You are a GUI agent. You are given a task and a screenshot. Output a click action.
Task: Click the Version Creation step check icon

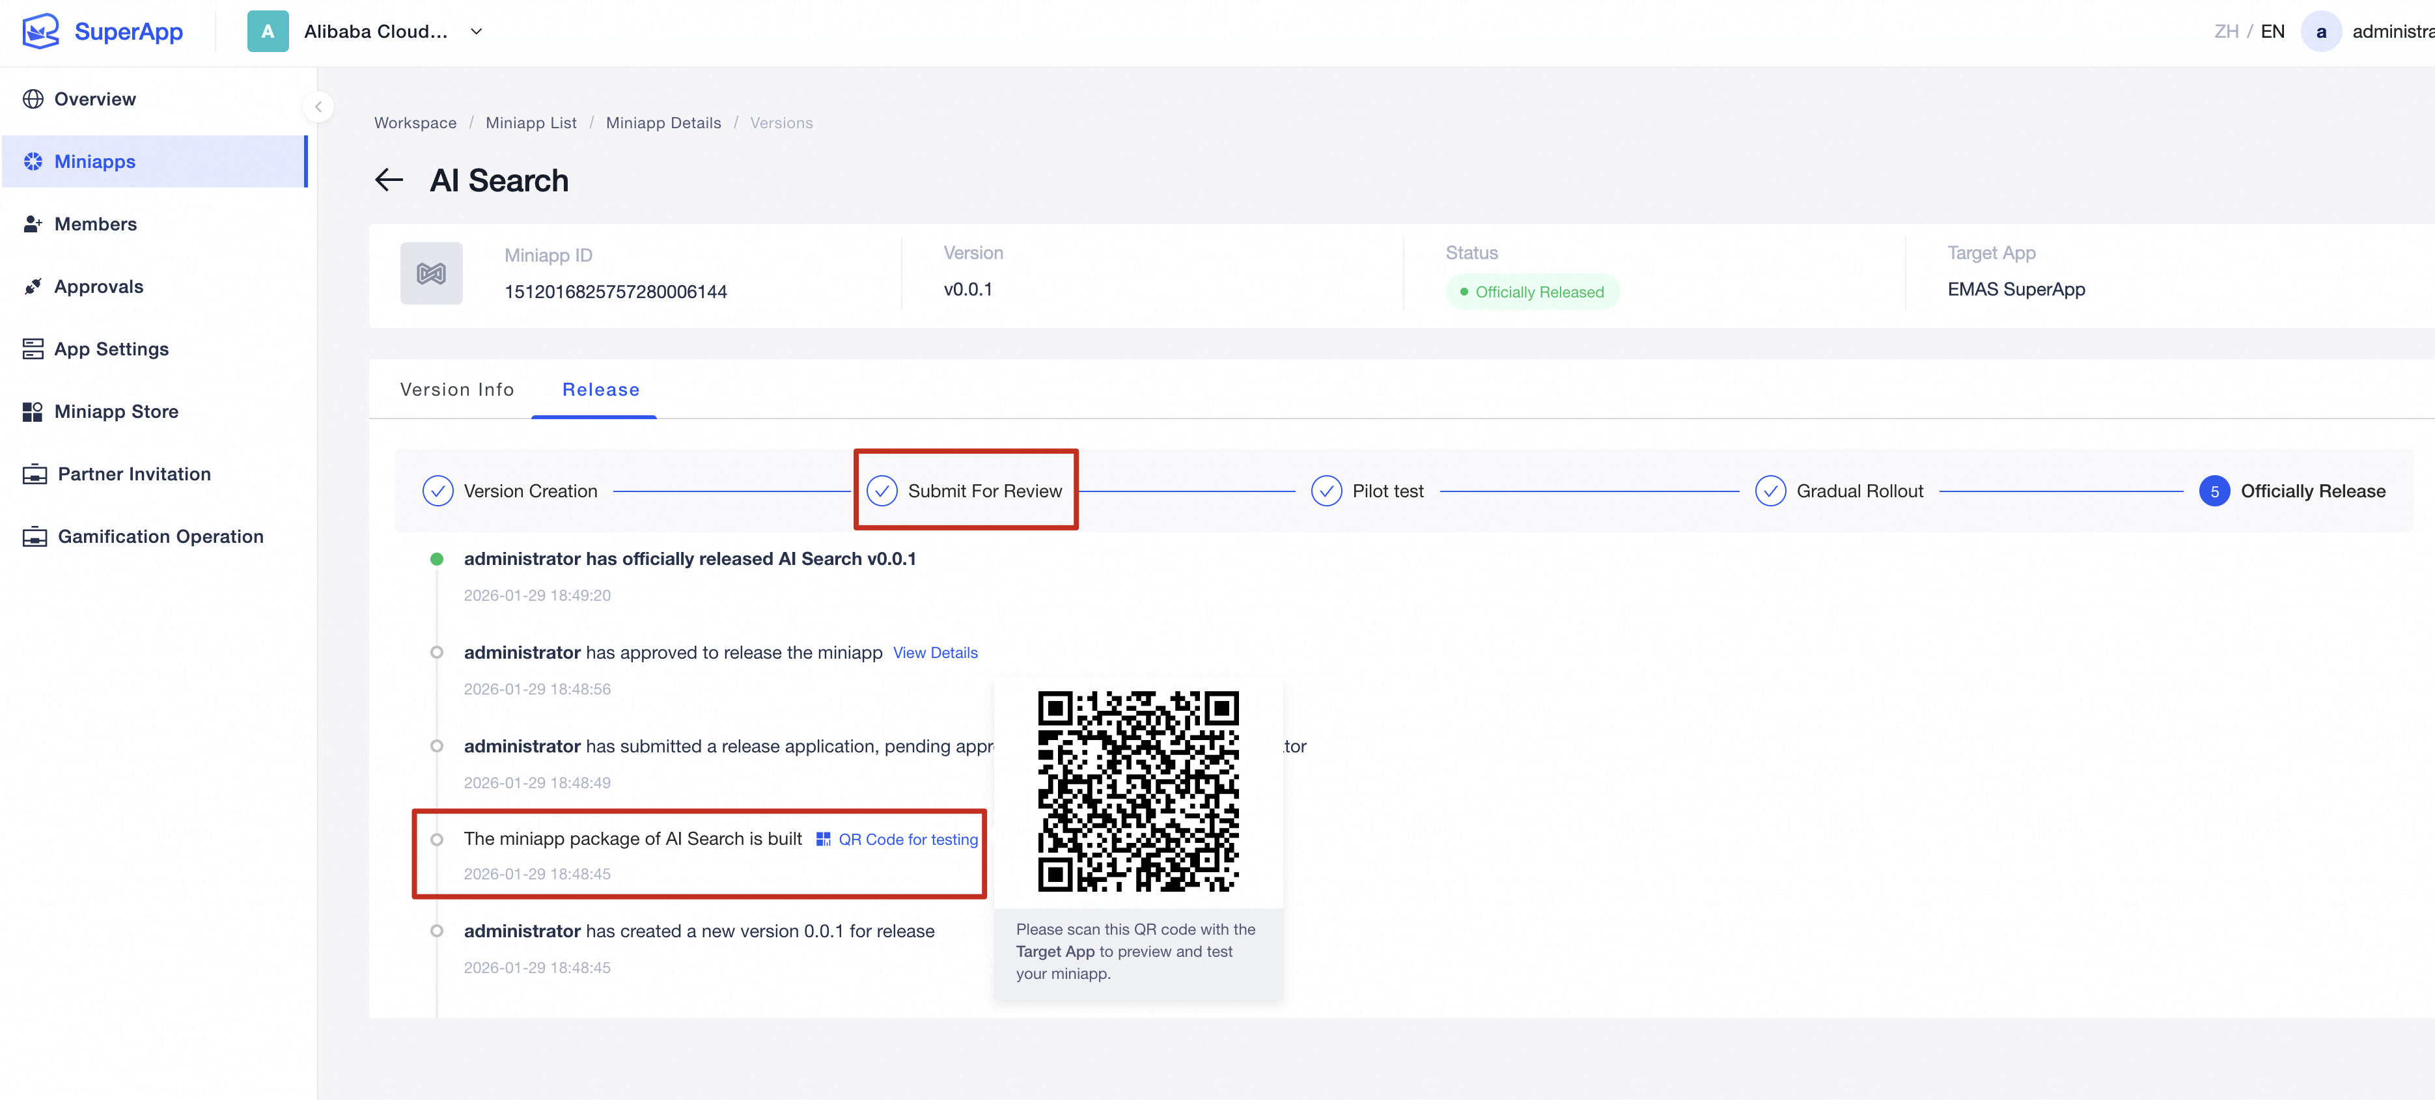point(438,491)
